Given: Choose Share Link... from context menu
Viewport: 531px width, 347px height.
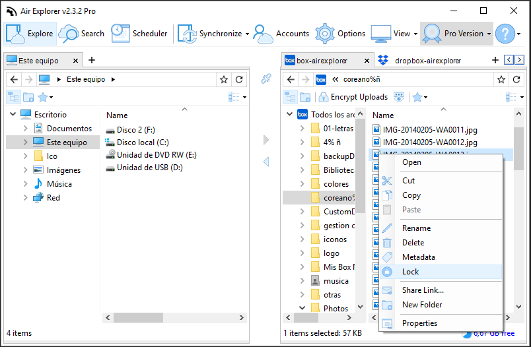Looking at the screenshot, I should pyautogui.click(x=441, y=290).
